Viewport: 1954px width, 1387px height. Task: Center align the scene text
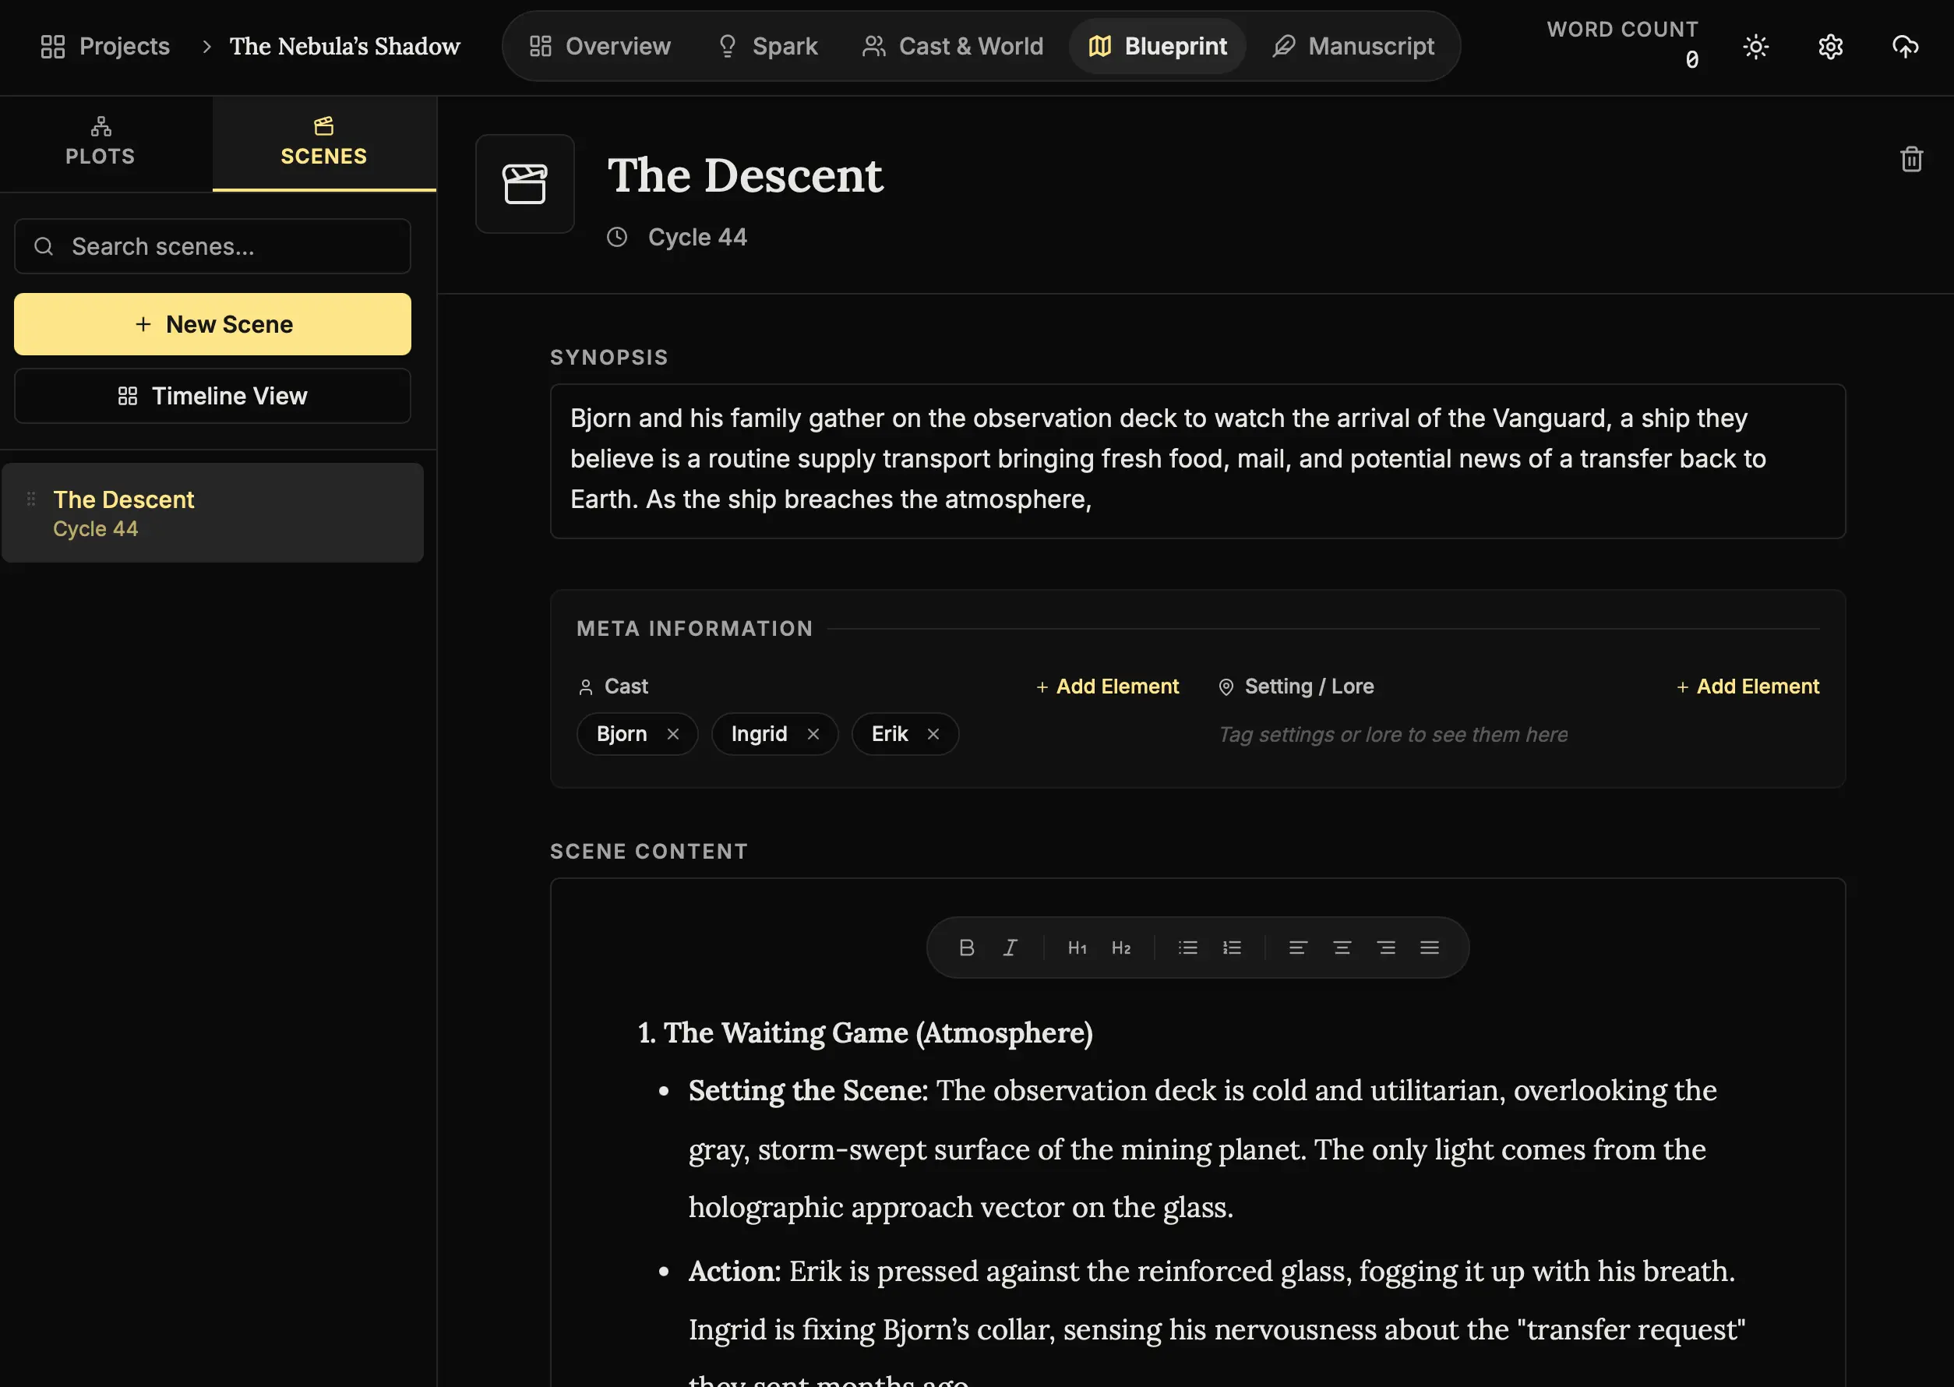tap(1342, 948)
